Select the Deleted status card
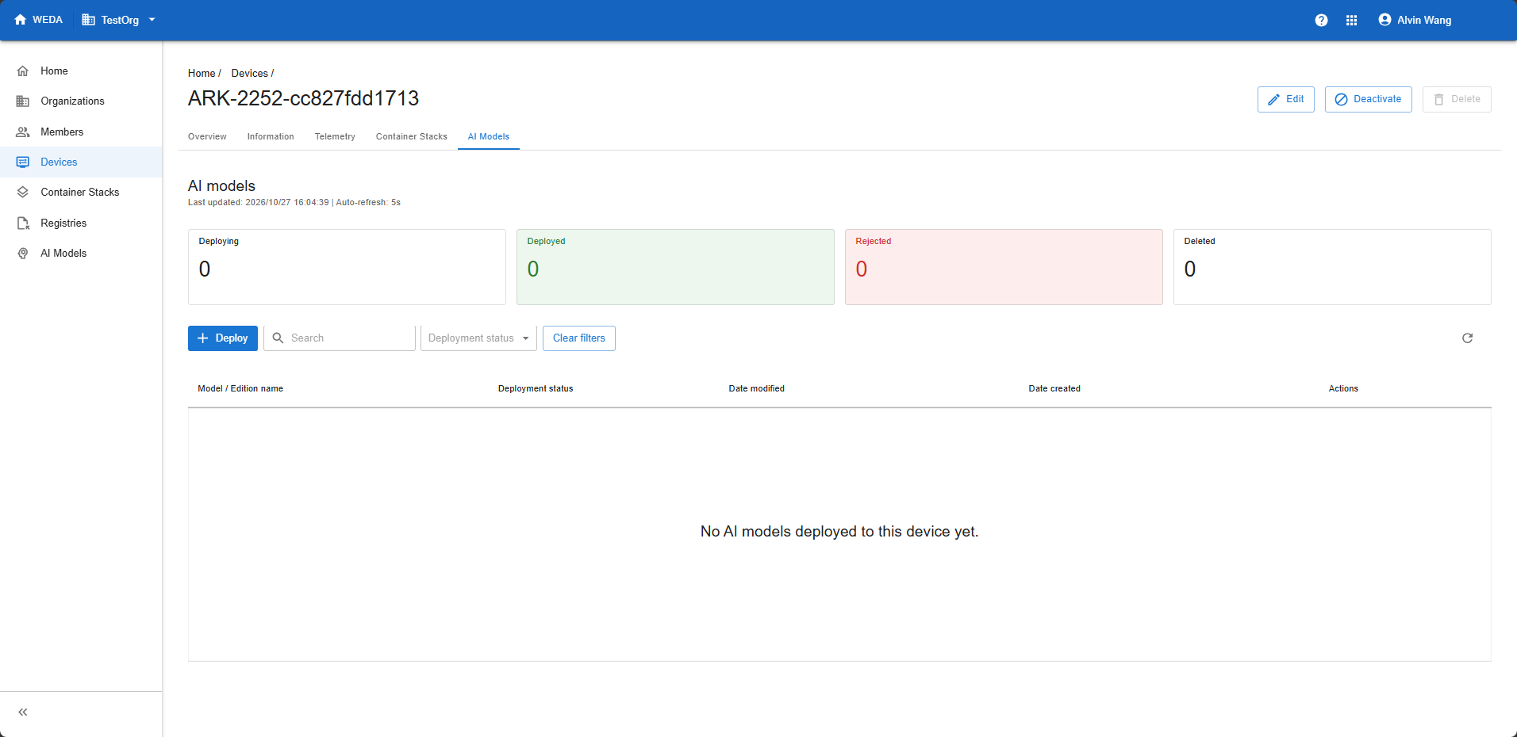The width and height of the screenshot is (1517, 737). (x=1332, y=267)
